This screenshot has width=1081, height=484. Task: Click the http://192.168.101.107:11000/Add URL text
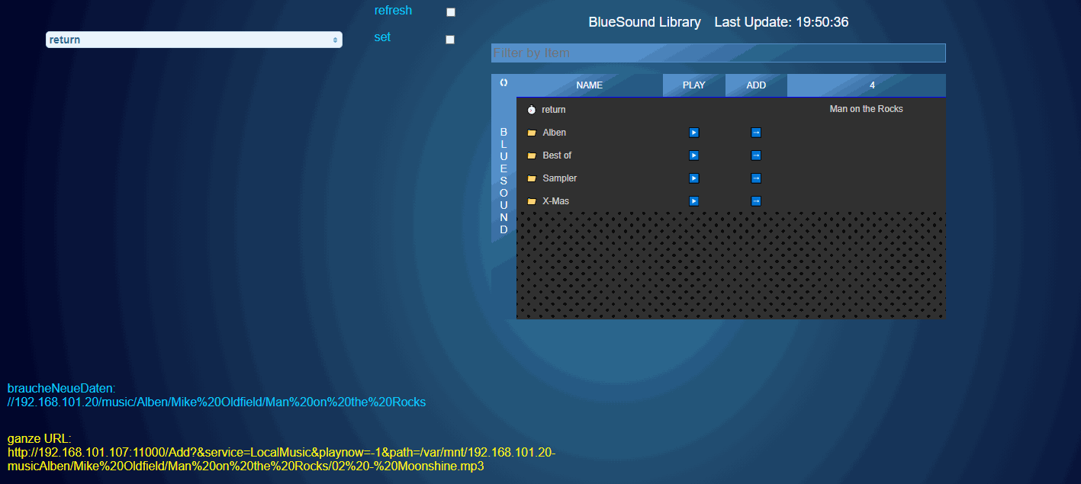(282, 459)
